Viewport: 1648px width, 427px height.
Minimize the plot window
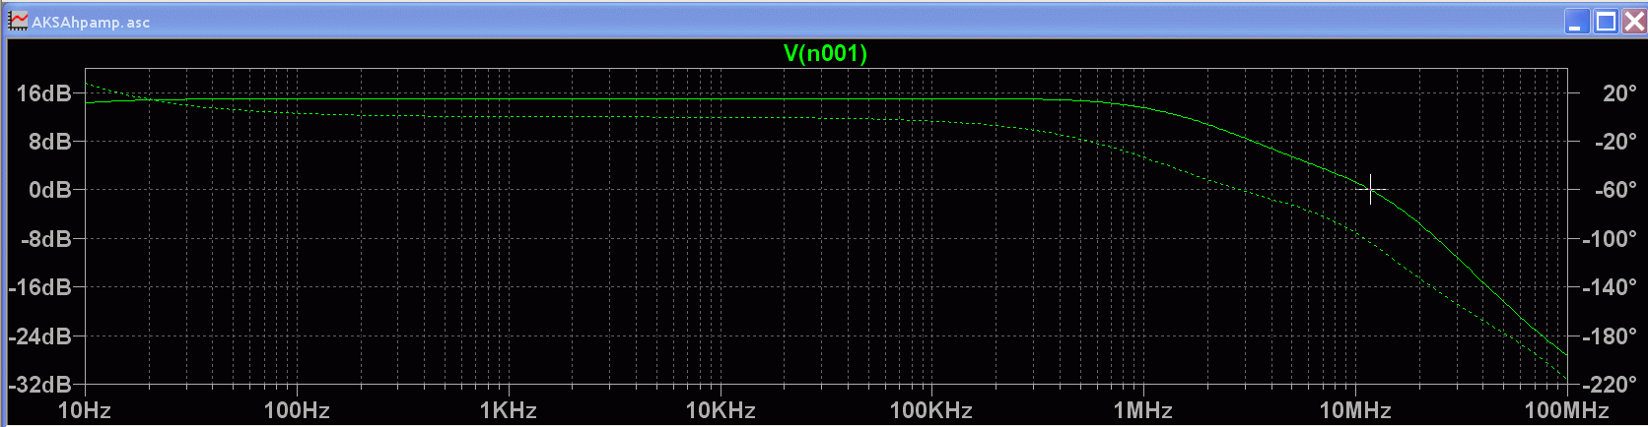coord(1578,21)
